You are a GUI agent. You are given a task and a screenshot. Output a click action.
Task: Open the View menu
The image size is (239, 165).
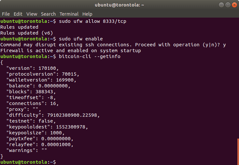pyautogui.click(x=32, y=14)
